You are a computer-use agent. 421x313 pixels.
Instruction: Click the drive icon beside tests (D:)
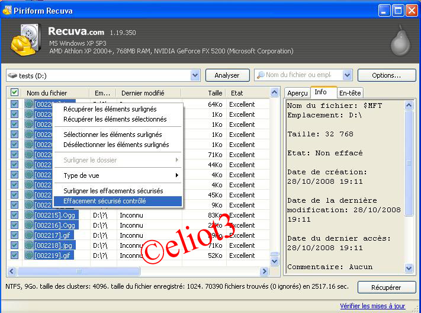[x=12, y=75]
